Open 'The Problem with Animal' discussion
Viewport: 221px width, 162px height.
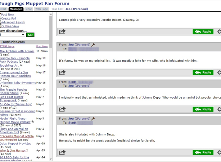tap(17, 51)
